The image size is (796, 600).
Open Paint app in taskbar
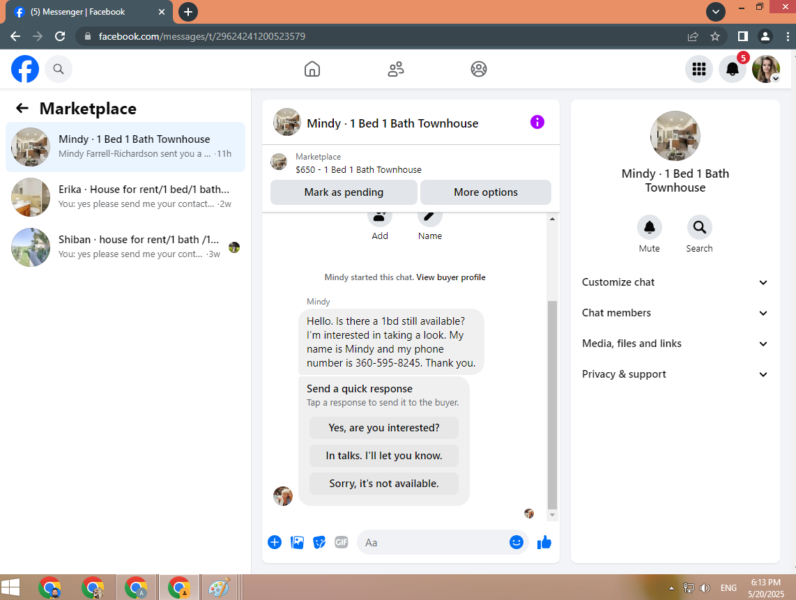click(x=220, y=588)
